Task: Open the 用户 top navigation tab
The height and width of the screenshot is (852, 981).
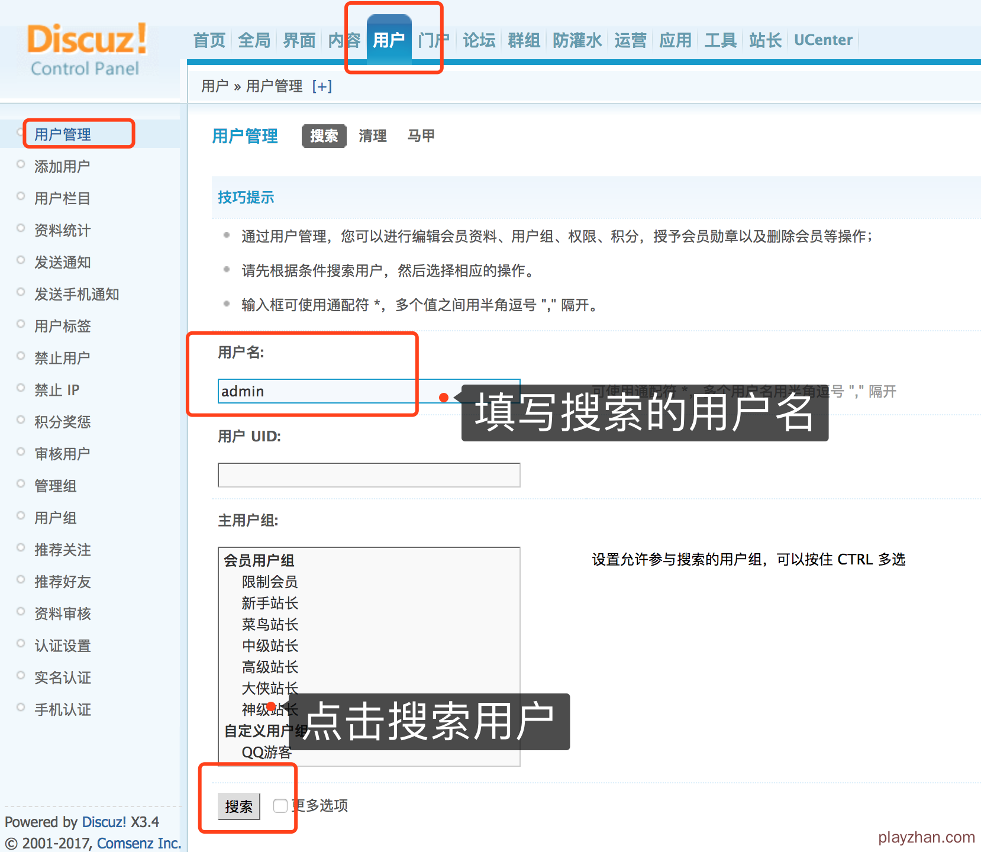Action: click(x=389, y=40)
